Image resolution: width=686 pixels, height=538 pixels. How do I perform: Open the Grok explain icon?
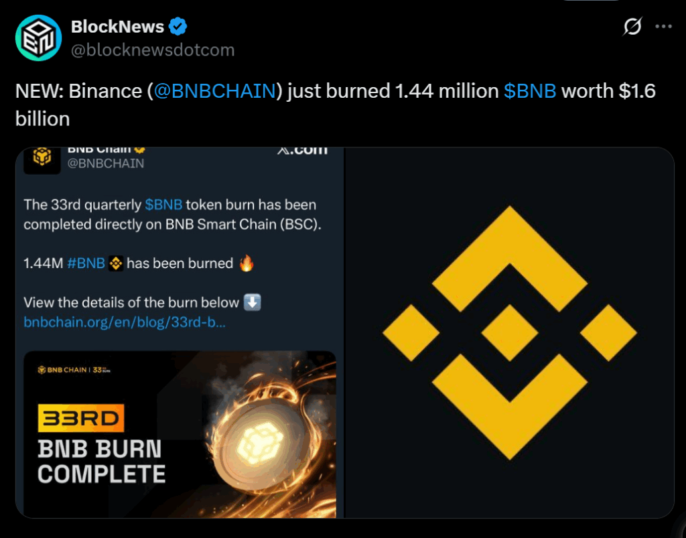point(632,27)
